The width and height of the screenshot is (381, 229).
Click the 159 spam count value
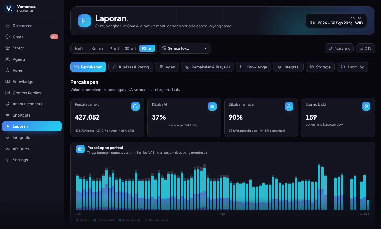(311, 117)
